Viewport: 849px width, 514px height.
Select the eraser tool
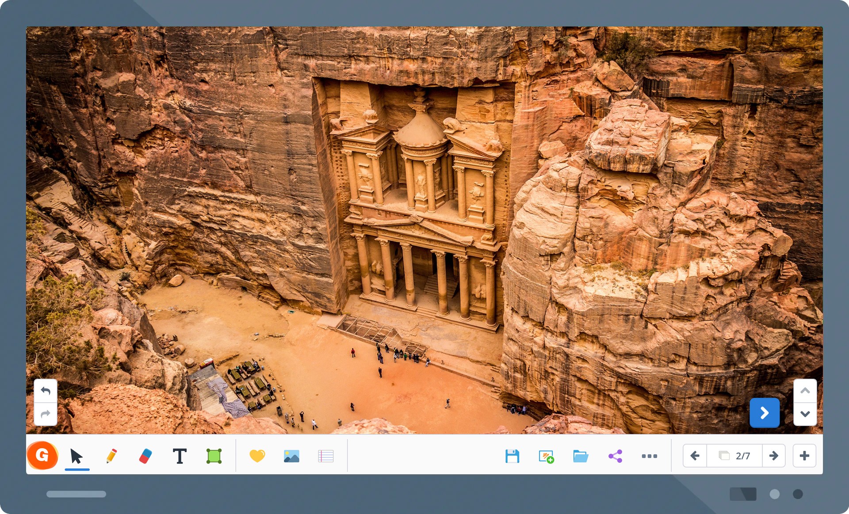pyautogui.click(x=145, y=456)
